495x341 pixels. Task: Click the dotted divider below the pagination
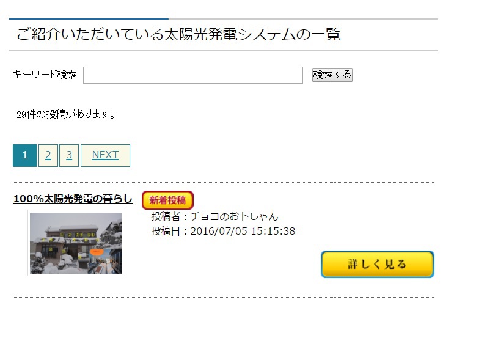[224, 183]
